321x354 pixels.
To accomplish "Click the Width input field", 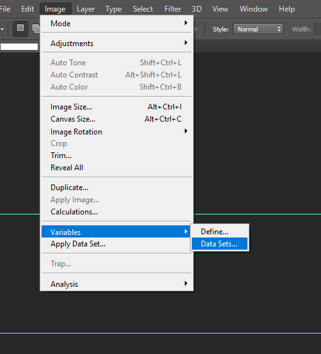I will [317, 29].
